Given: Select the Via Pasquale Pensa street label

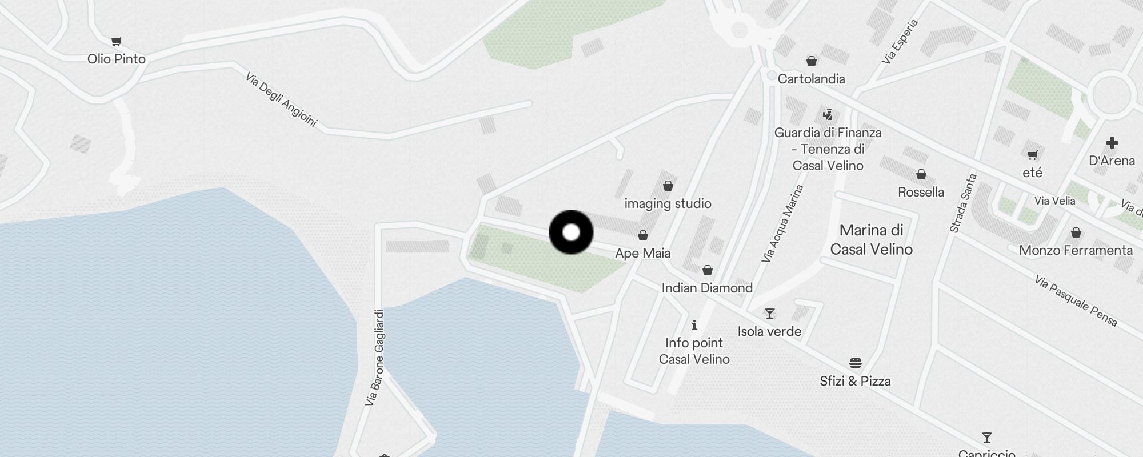Looking at the screenshot, I should pyautogui.click(x=1076, y=301).
